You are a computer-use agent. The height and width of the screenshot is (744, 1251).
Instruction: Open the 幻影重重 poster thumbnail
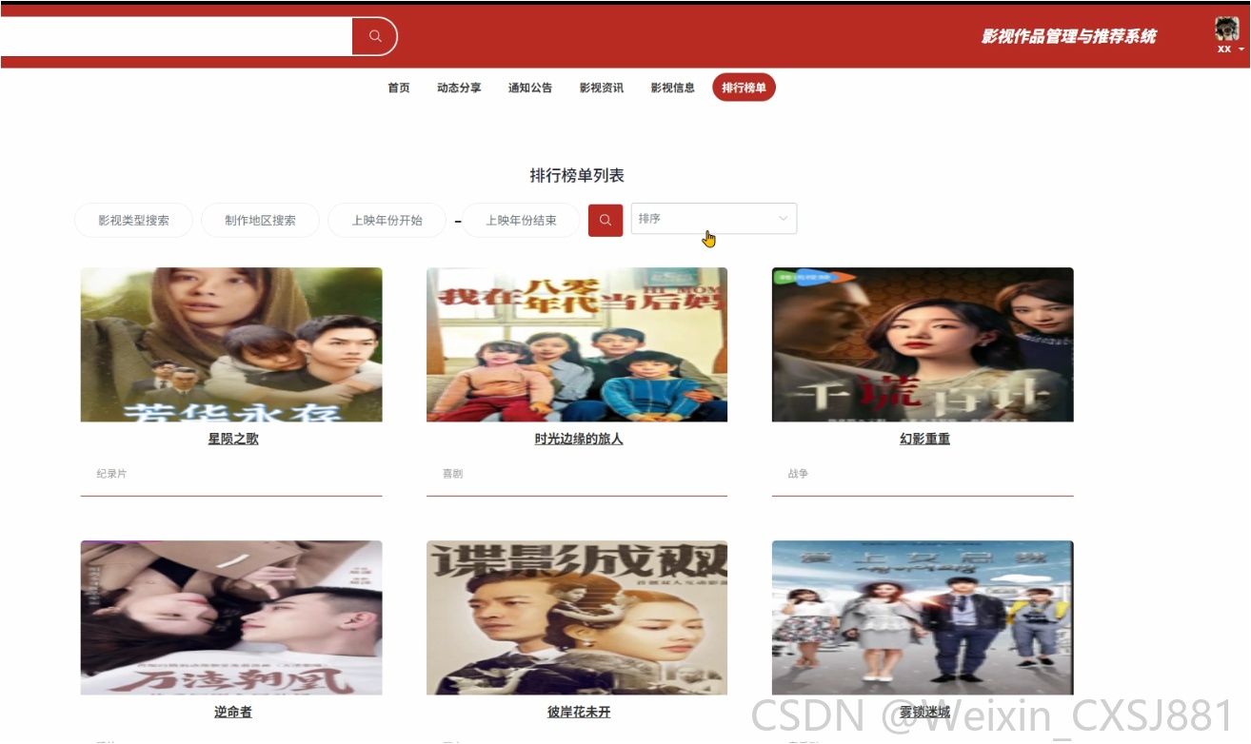(923, 344)
